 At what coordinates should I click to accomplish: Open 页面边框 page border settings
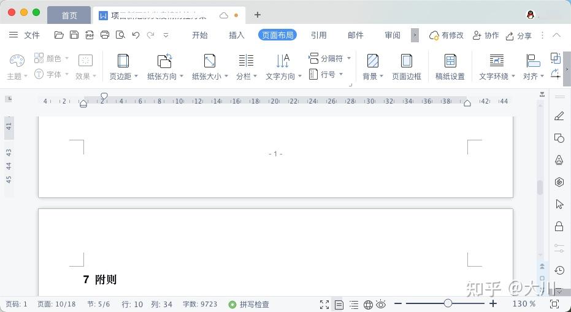pos(407,67)
